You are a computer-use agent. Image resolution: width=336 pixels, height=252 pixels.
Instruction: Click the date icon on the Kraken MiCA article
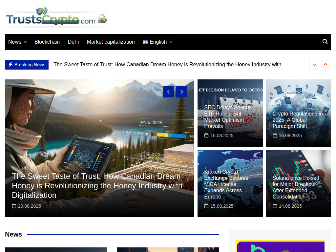[x=207, y=206]
